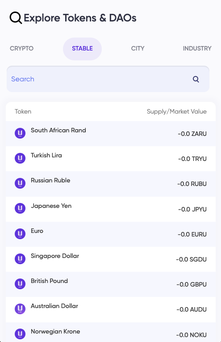Click the Turkish Lira token icon
This screenshot has width=221, height=342.
coord(20,158)
